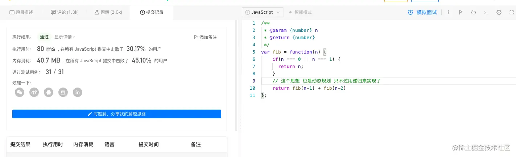Share result via Douban icon

(x=63, y=92)
